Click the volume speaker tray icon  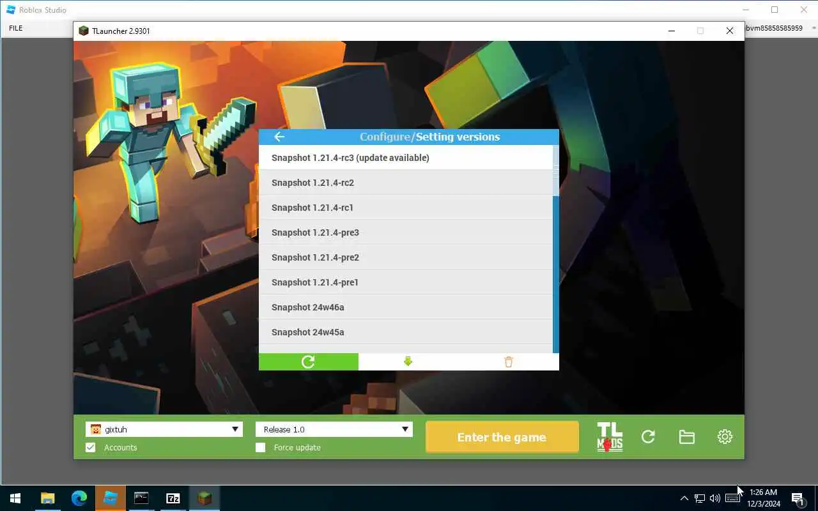pyautogui.click(x=715, y=498)
